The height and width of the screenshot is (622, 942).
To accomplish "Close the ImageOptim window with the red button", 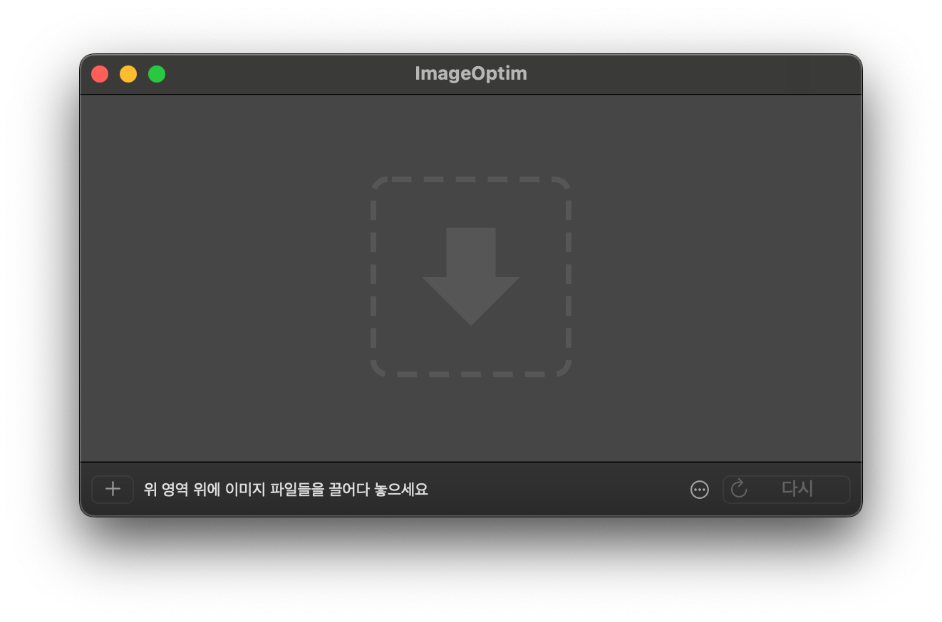I will 100,74.
